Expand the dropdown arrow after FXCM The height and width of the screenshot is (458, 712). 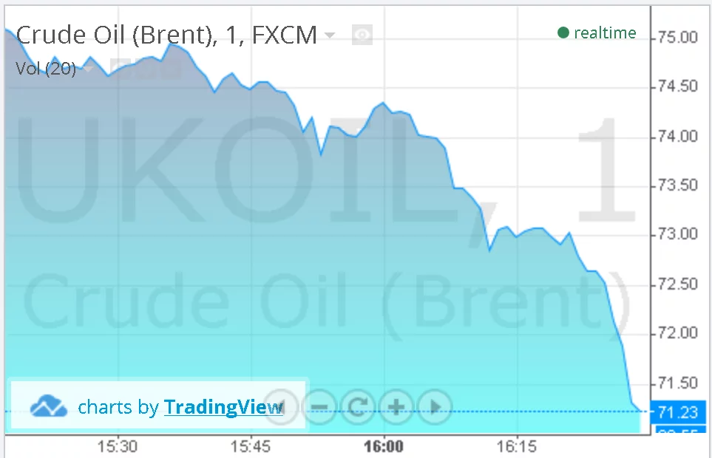coord(330,35)
